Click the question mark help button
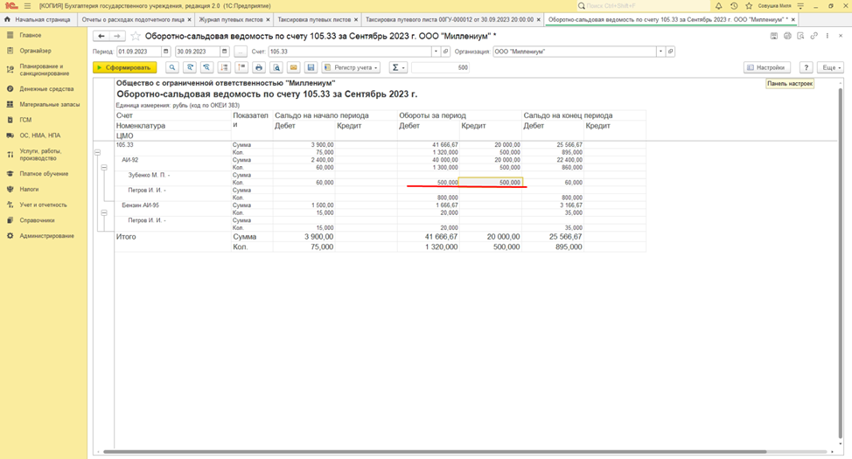852x459 pixels. point(806,67)
